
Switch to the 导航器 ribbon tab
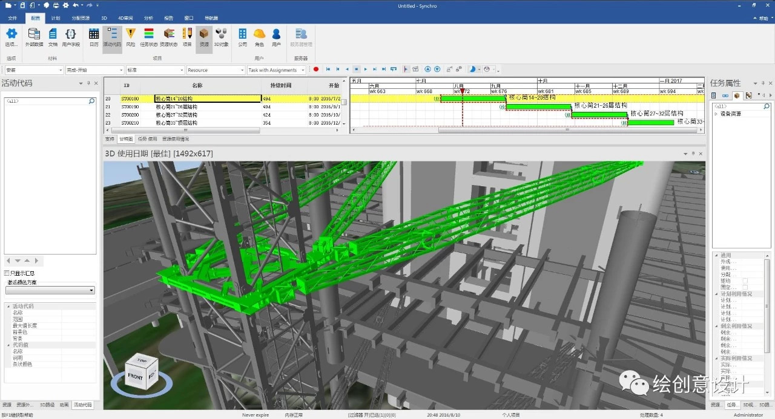[212, 18]
